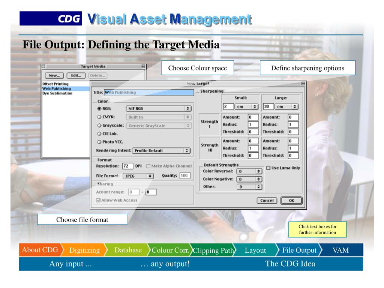The height and width of the screenshot is (288, 384).
Task: Click the Small size value field
Action: pyautogui.click(x=228, y=106)
